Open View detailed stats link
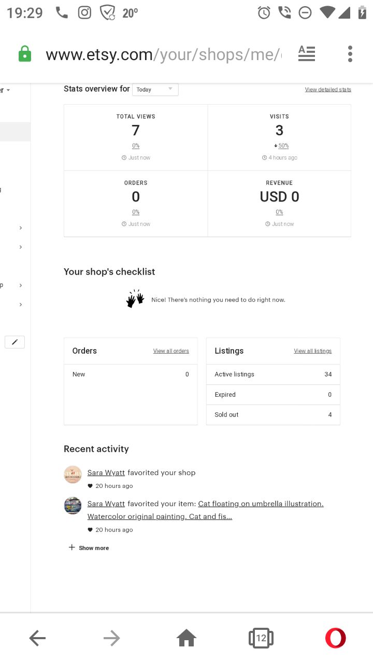The width and height of the screenshot is (373, 663). [x=328, y=90]
